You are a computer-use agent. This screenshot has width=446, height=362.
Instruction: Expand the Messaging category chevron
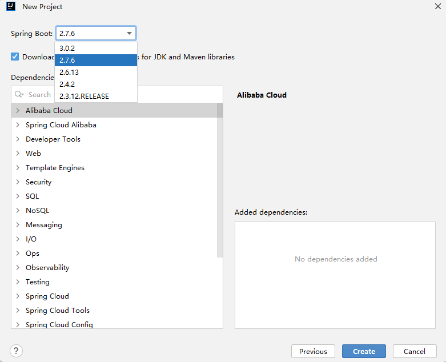[x=18, y=224]
